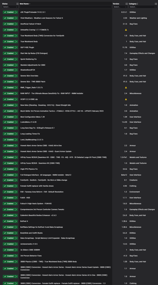
Task: Click the warning icon for RMR_Trigger_Rads mod
Action: pyautogui.click(x=126, y=87)
